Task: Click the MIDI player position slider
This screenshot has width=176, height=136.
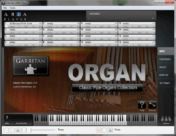Action: click(x=43, y=130)
